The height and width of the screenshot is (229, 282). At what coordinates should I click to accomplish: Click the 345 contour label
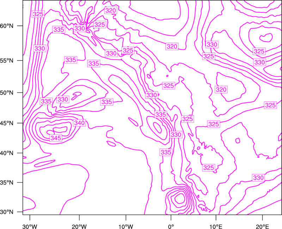click(x=56, y=138)
